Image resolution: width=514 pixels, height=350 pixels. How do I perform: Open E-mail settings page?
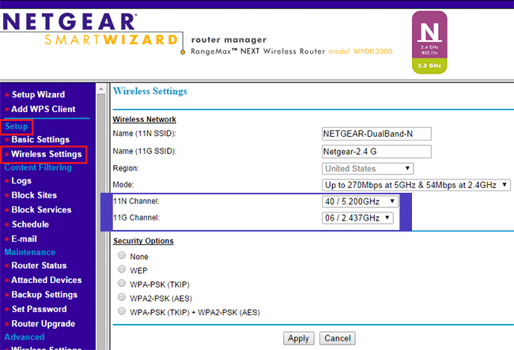[24, 239]
